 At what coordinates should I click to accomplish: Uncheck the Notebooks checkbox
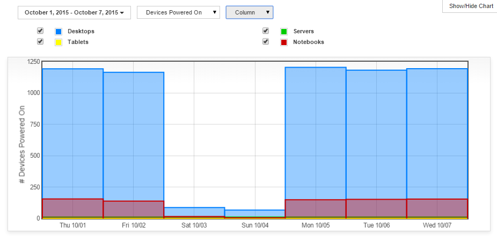[266, 41]
